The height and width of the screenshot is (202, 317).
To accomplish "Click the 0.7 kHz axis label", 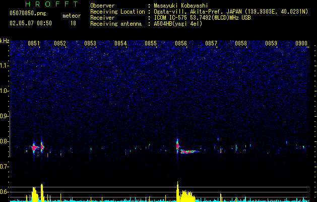I will (5, 167).
